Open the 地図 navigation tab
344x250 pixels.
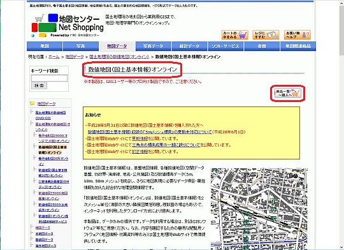point(45,46)
